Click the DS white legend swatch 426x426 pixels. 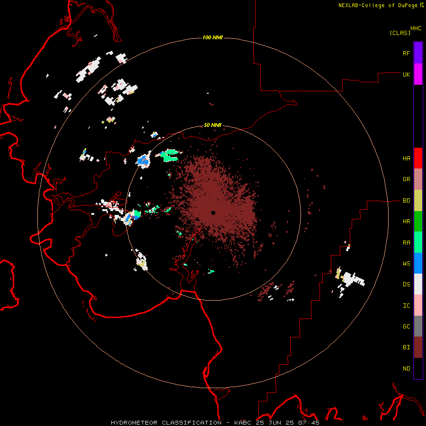coord(418,284)
